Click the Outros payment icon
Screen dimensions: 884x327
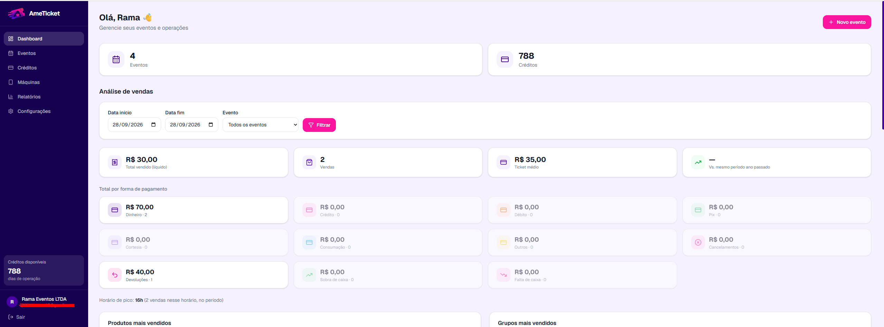pos(504,242)
